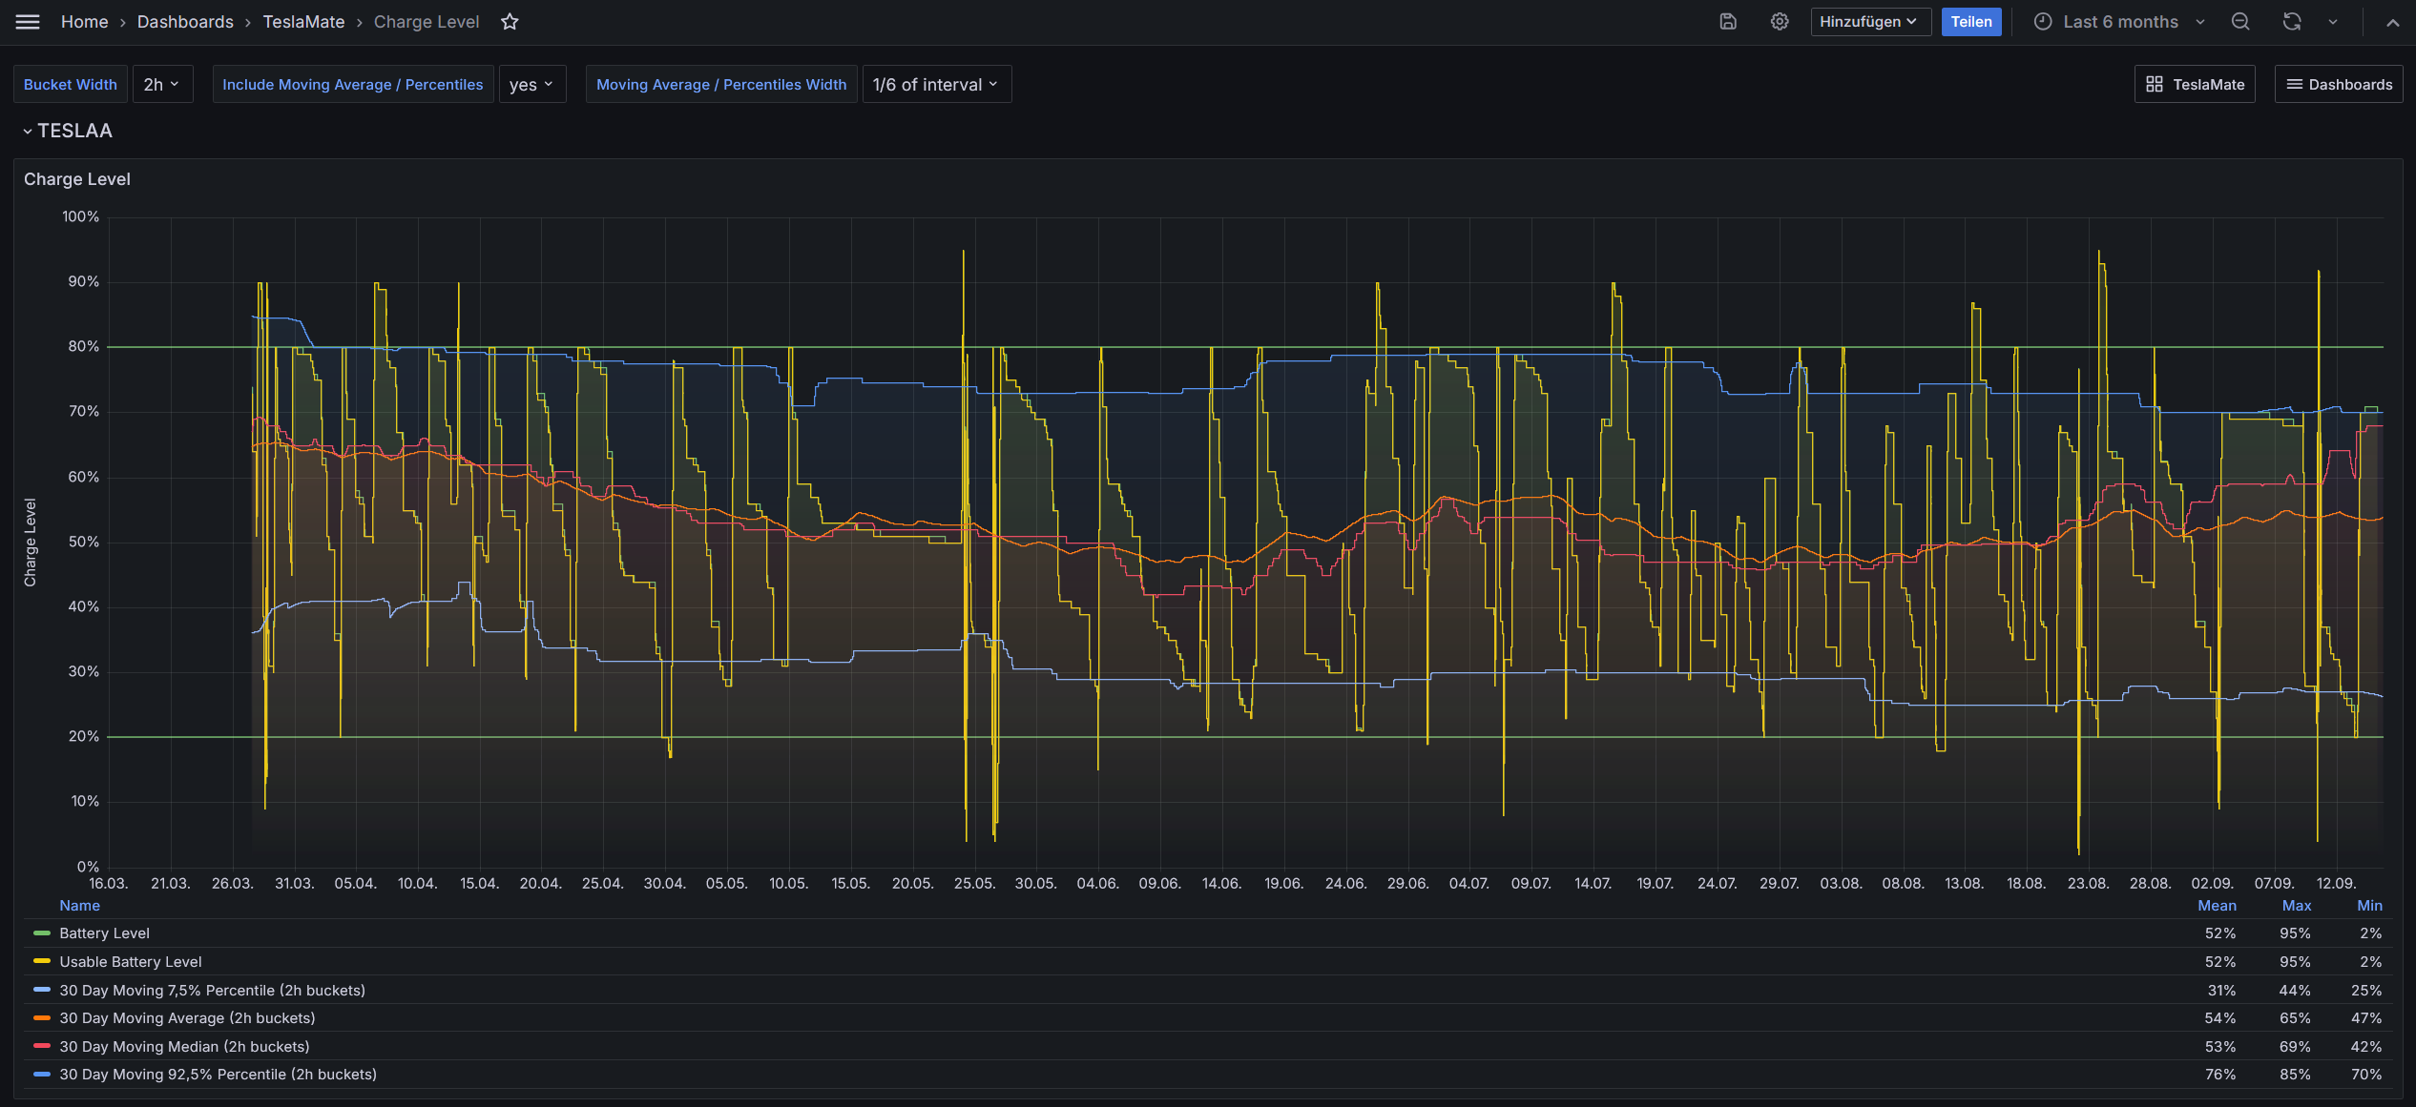Click the 20% y-axis label
The height and width of the screenshot is (1107, 2416).
[x=83, y=737]
